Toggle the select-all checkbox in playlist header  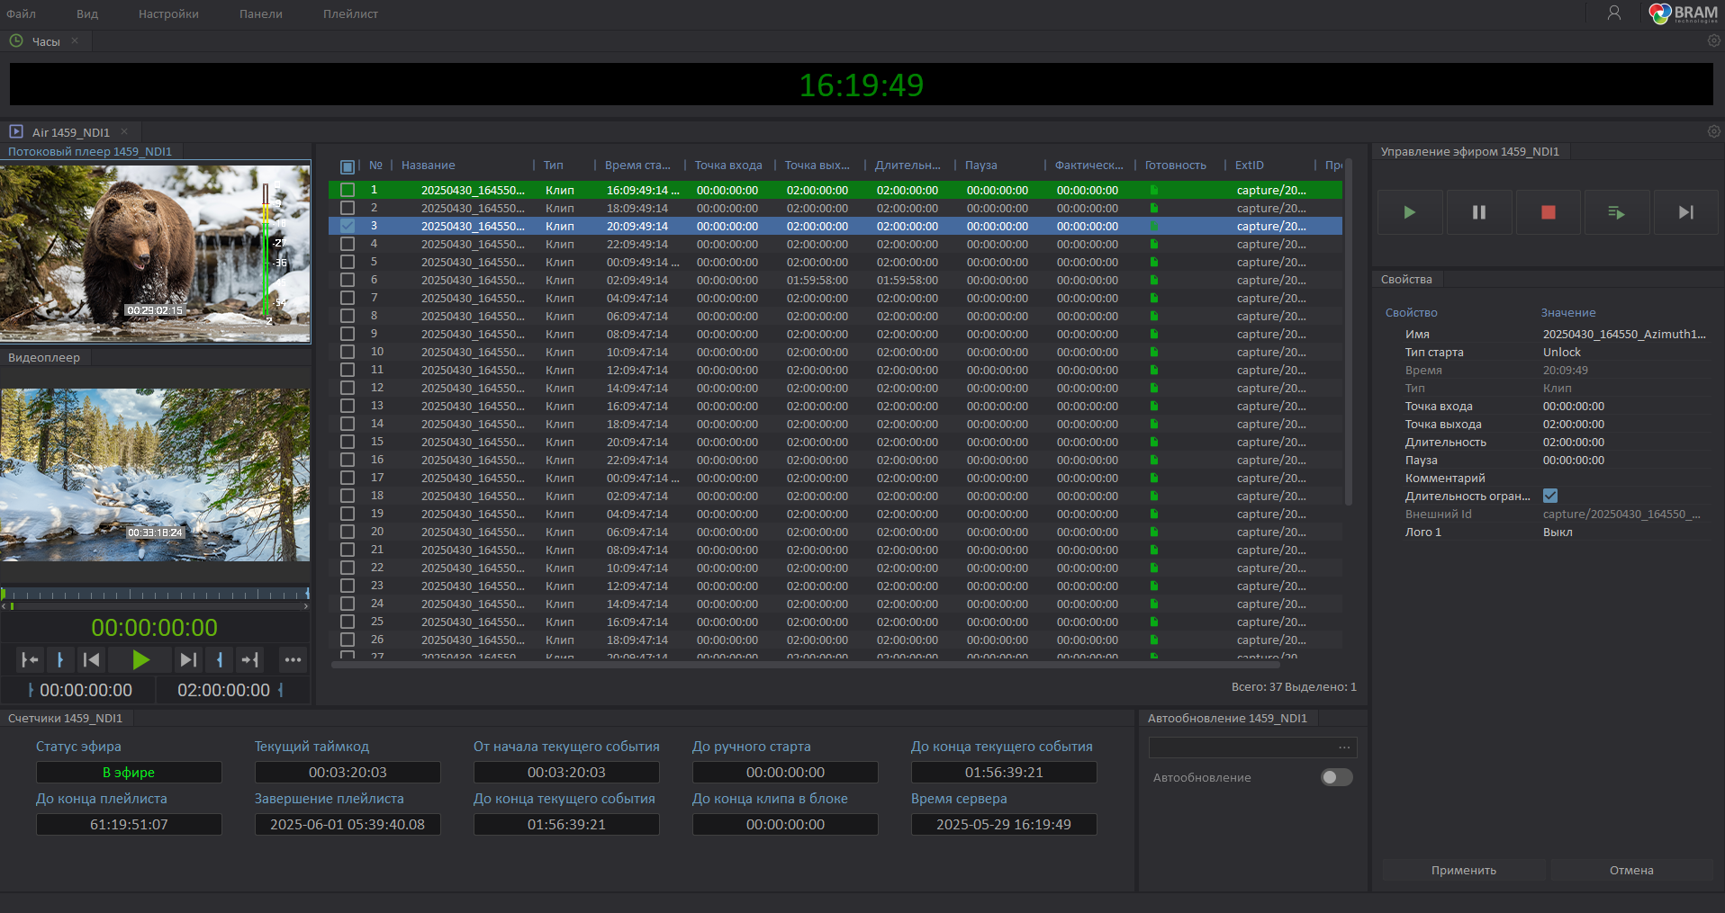coord(348,166)
